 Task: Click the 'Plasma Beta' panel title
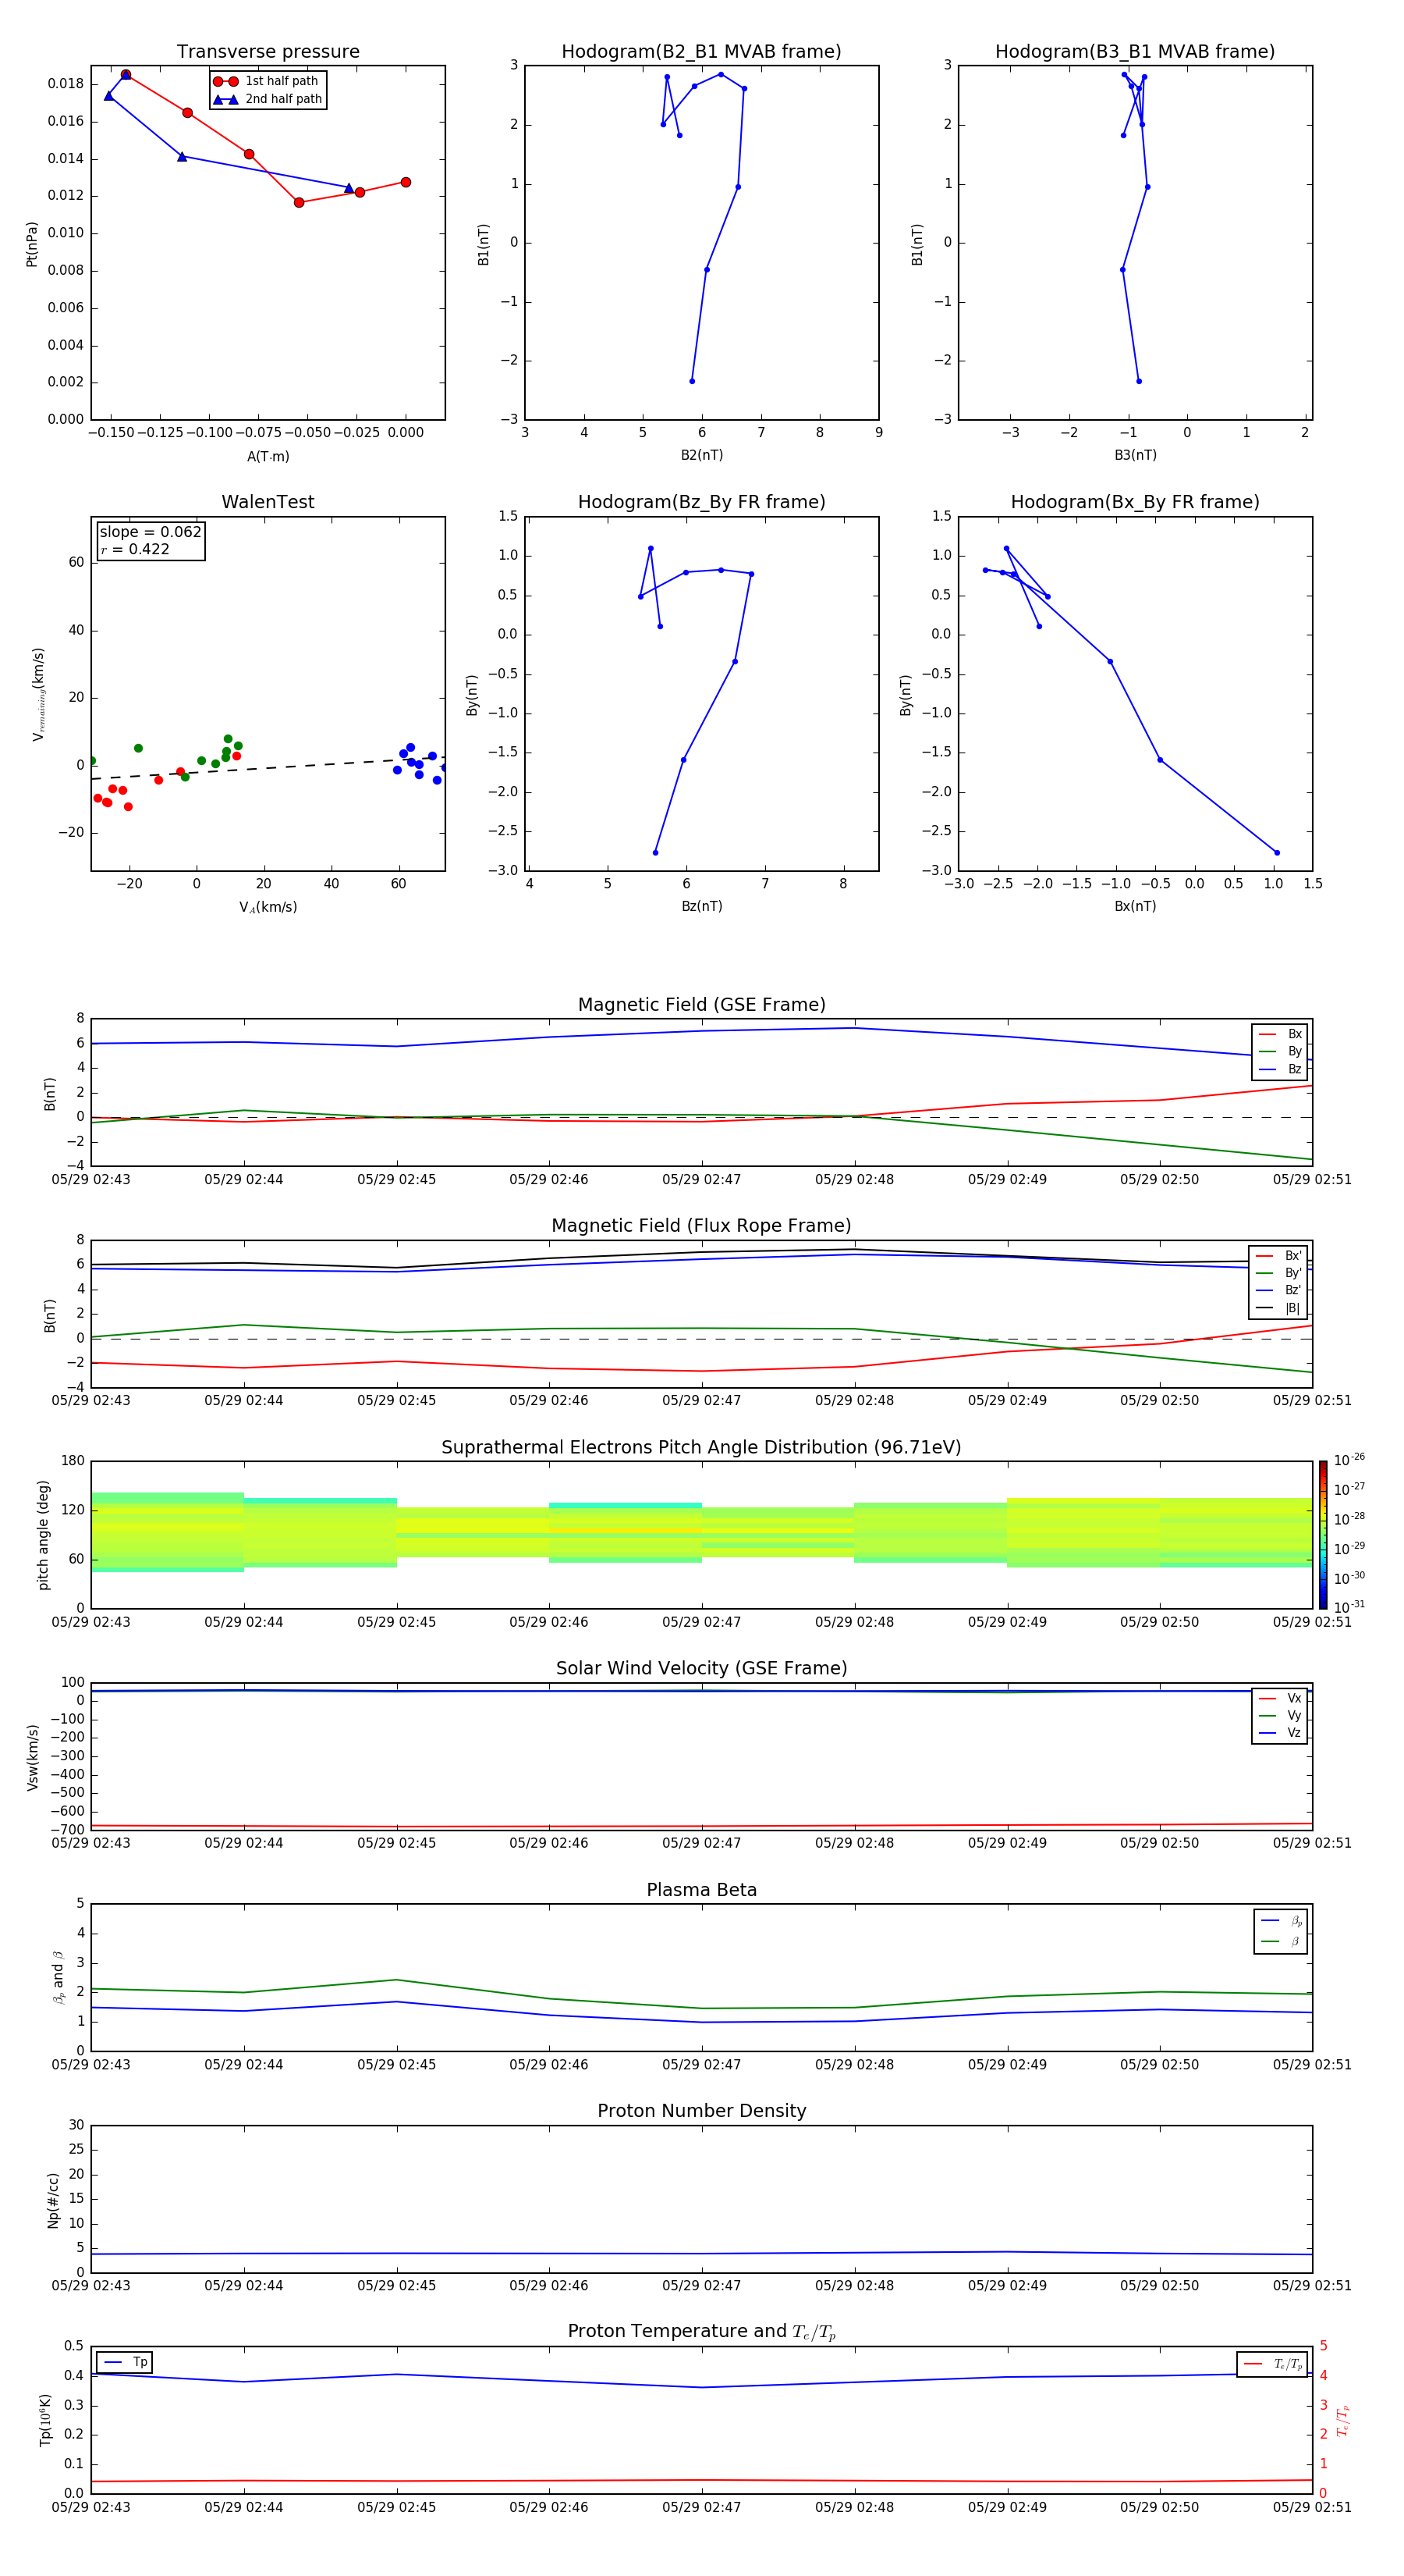pyautogui.click(x=701, y=1890)
